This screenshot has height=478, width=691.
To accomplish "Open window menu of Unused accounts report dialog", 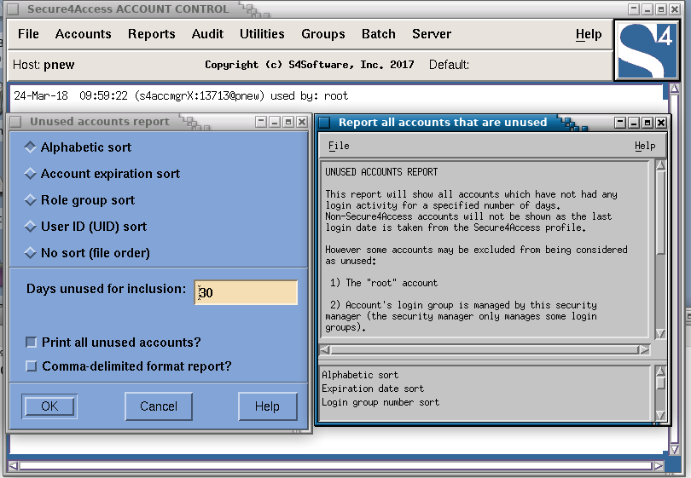I will point(16,122).
